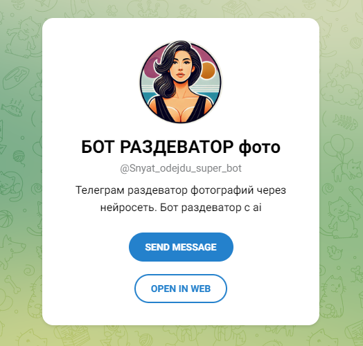Click the bot's circular profile avatar

[x=181, y=82]
